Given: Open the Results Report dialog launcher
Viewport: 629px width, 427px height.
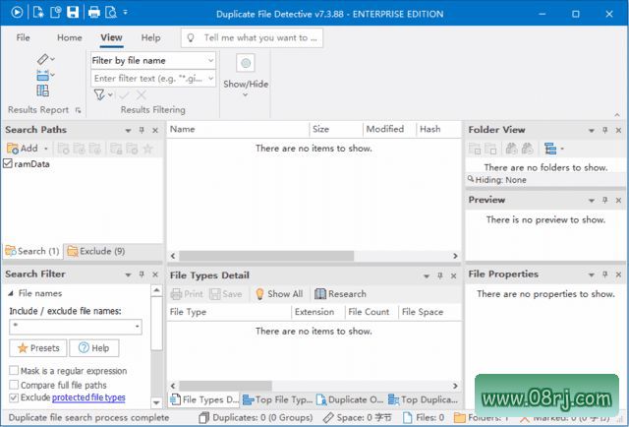Looking at the screenshot, I should (x=79, y=110).
